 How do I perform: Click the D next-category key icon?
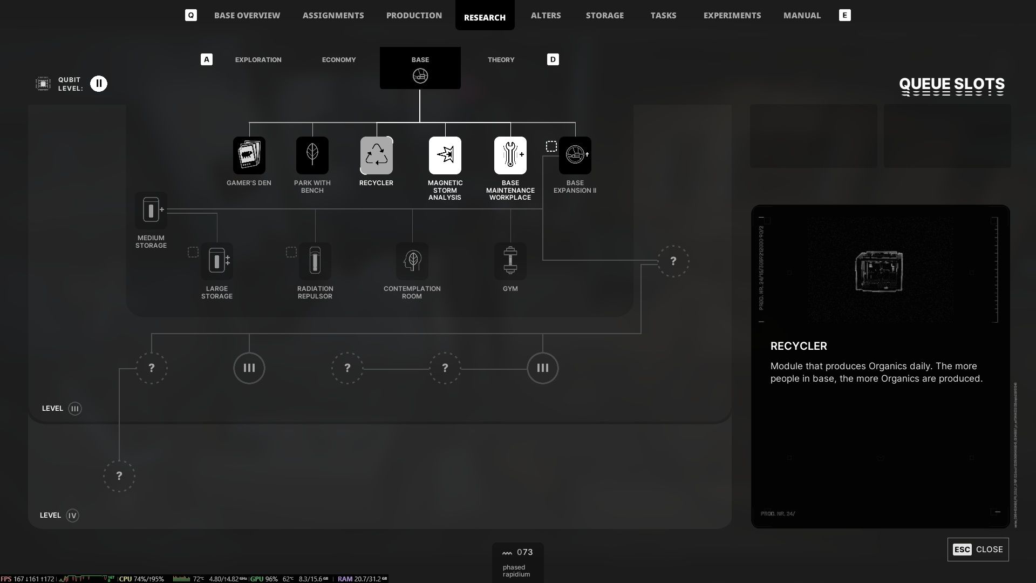[x=553, y=59]
